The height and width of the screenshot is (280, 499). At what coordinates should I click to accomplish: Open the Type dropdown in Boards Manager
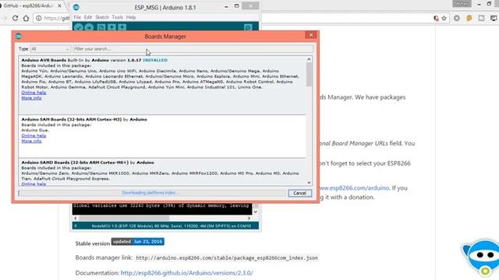[x=50, y=49]
